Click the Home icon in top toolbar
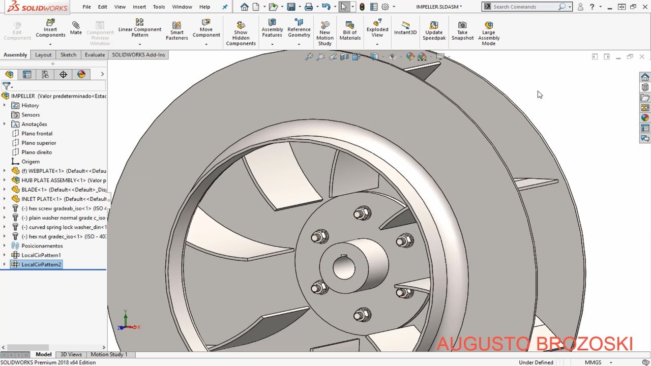This screenshot has height=366, width=651. tap(245, 7)
